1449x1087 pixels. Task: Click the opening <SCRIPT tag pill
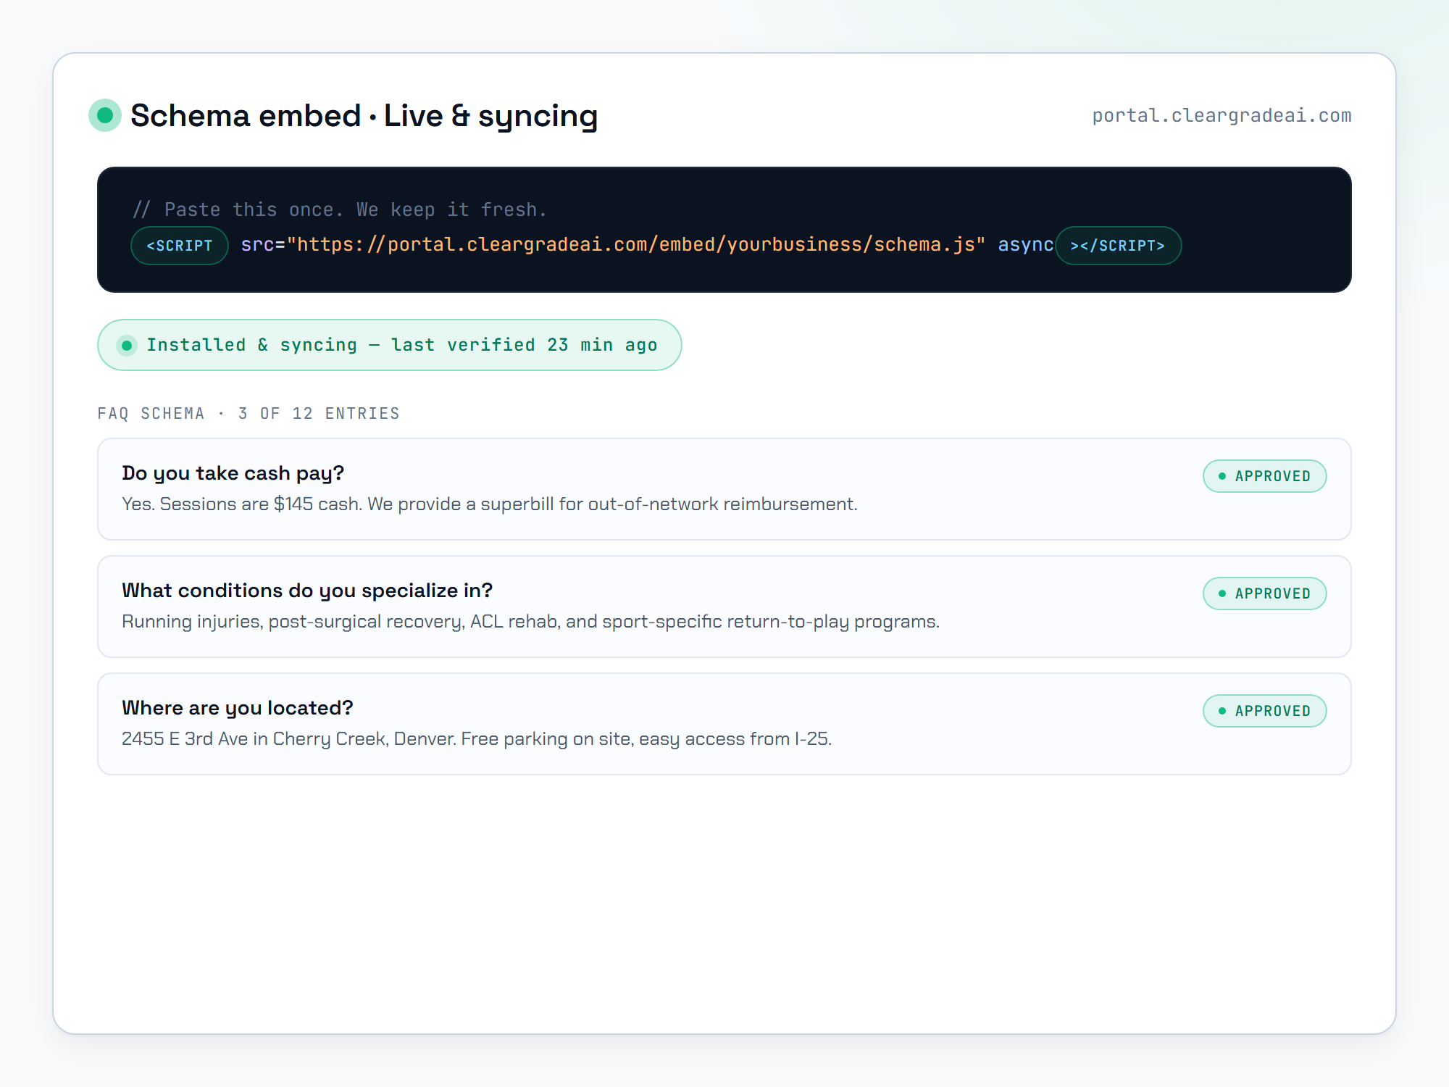click(x=180, y=246)
